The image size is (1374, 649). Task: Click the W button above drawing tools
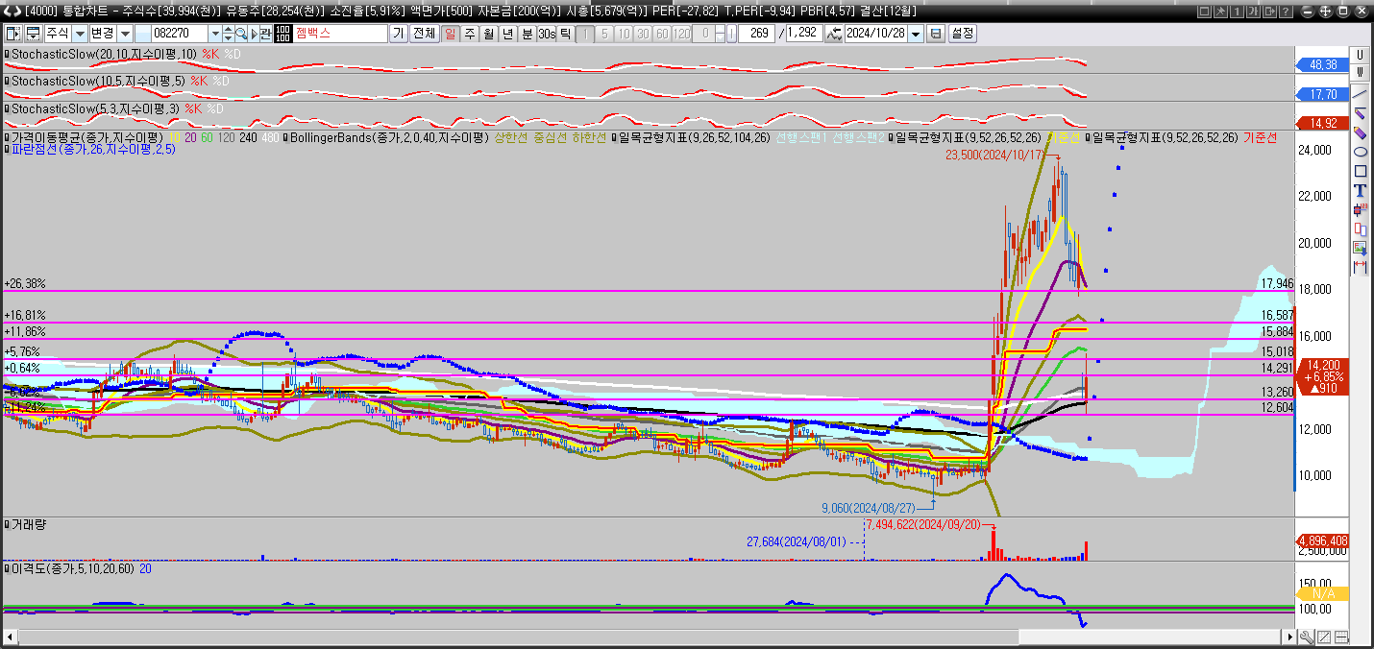click(1360, 71)
